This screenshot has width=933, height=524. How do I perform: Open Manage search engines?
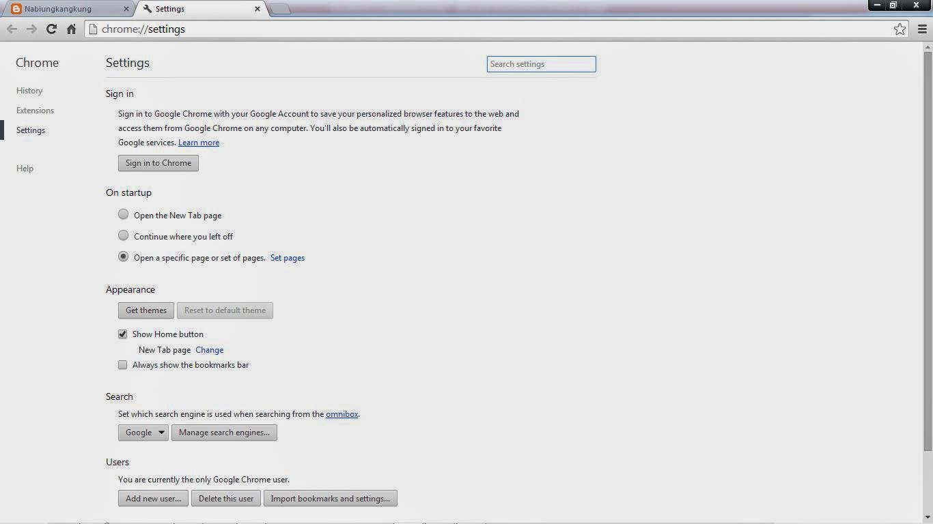click(x=224, y=433)
